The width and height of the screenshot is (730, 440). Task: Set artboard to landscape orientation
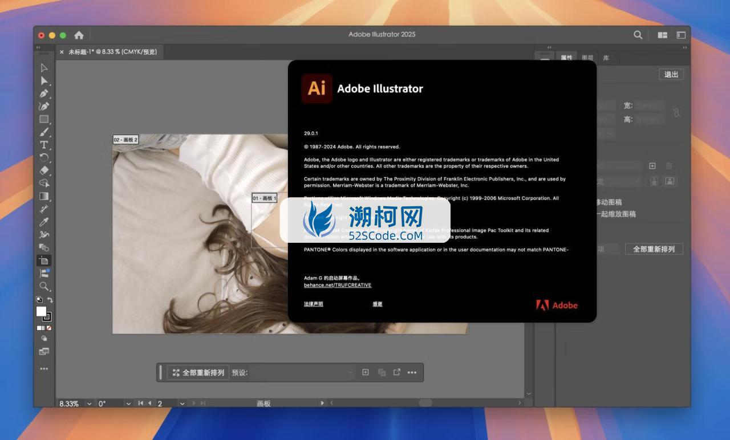(670, 181)
